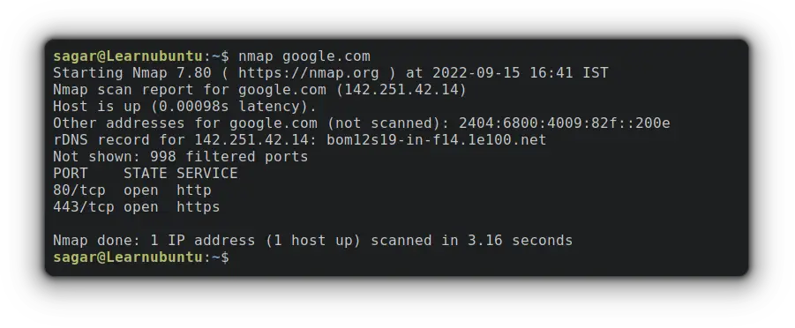The width and height of the screenshot is (795, 328).
Task: Click the PORT column header
Action: click(71, 174)
